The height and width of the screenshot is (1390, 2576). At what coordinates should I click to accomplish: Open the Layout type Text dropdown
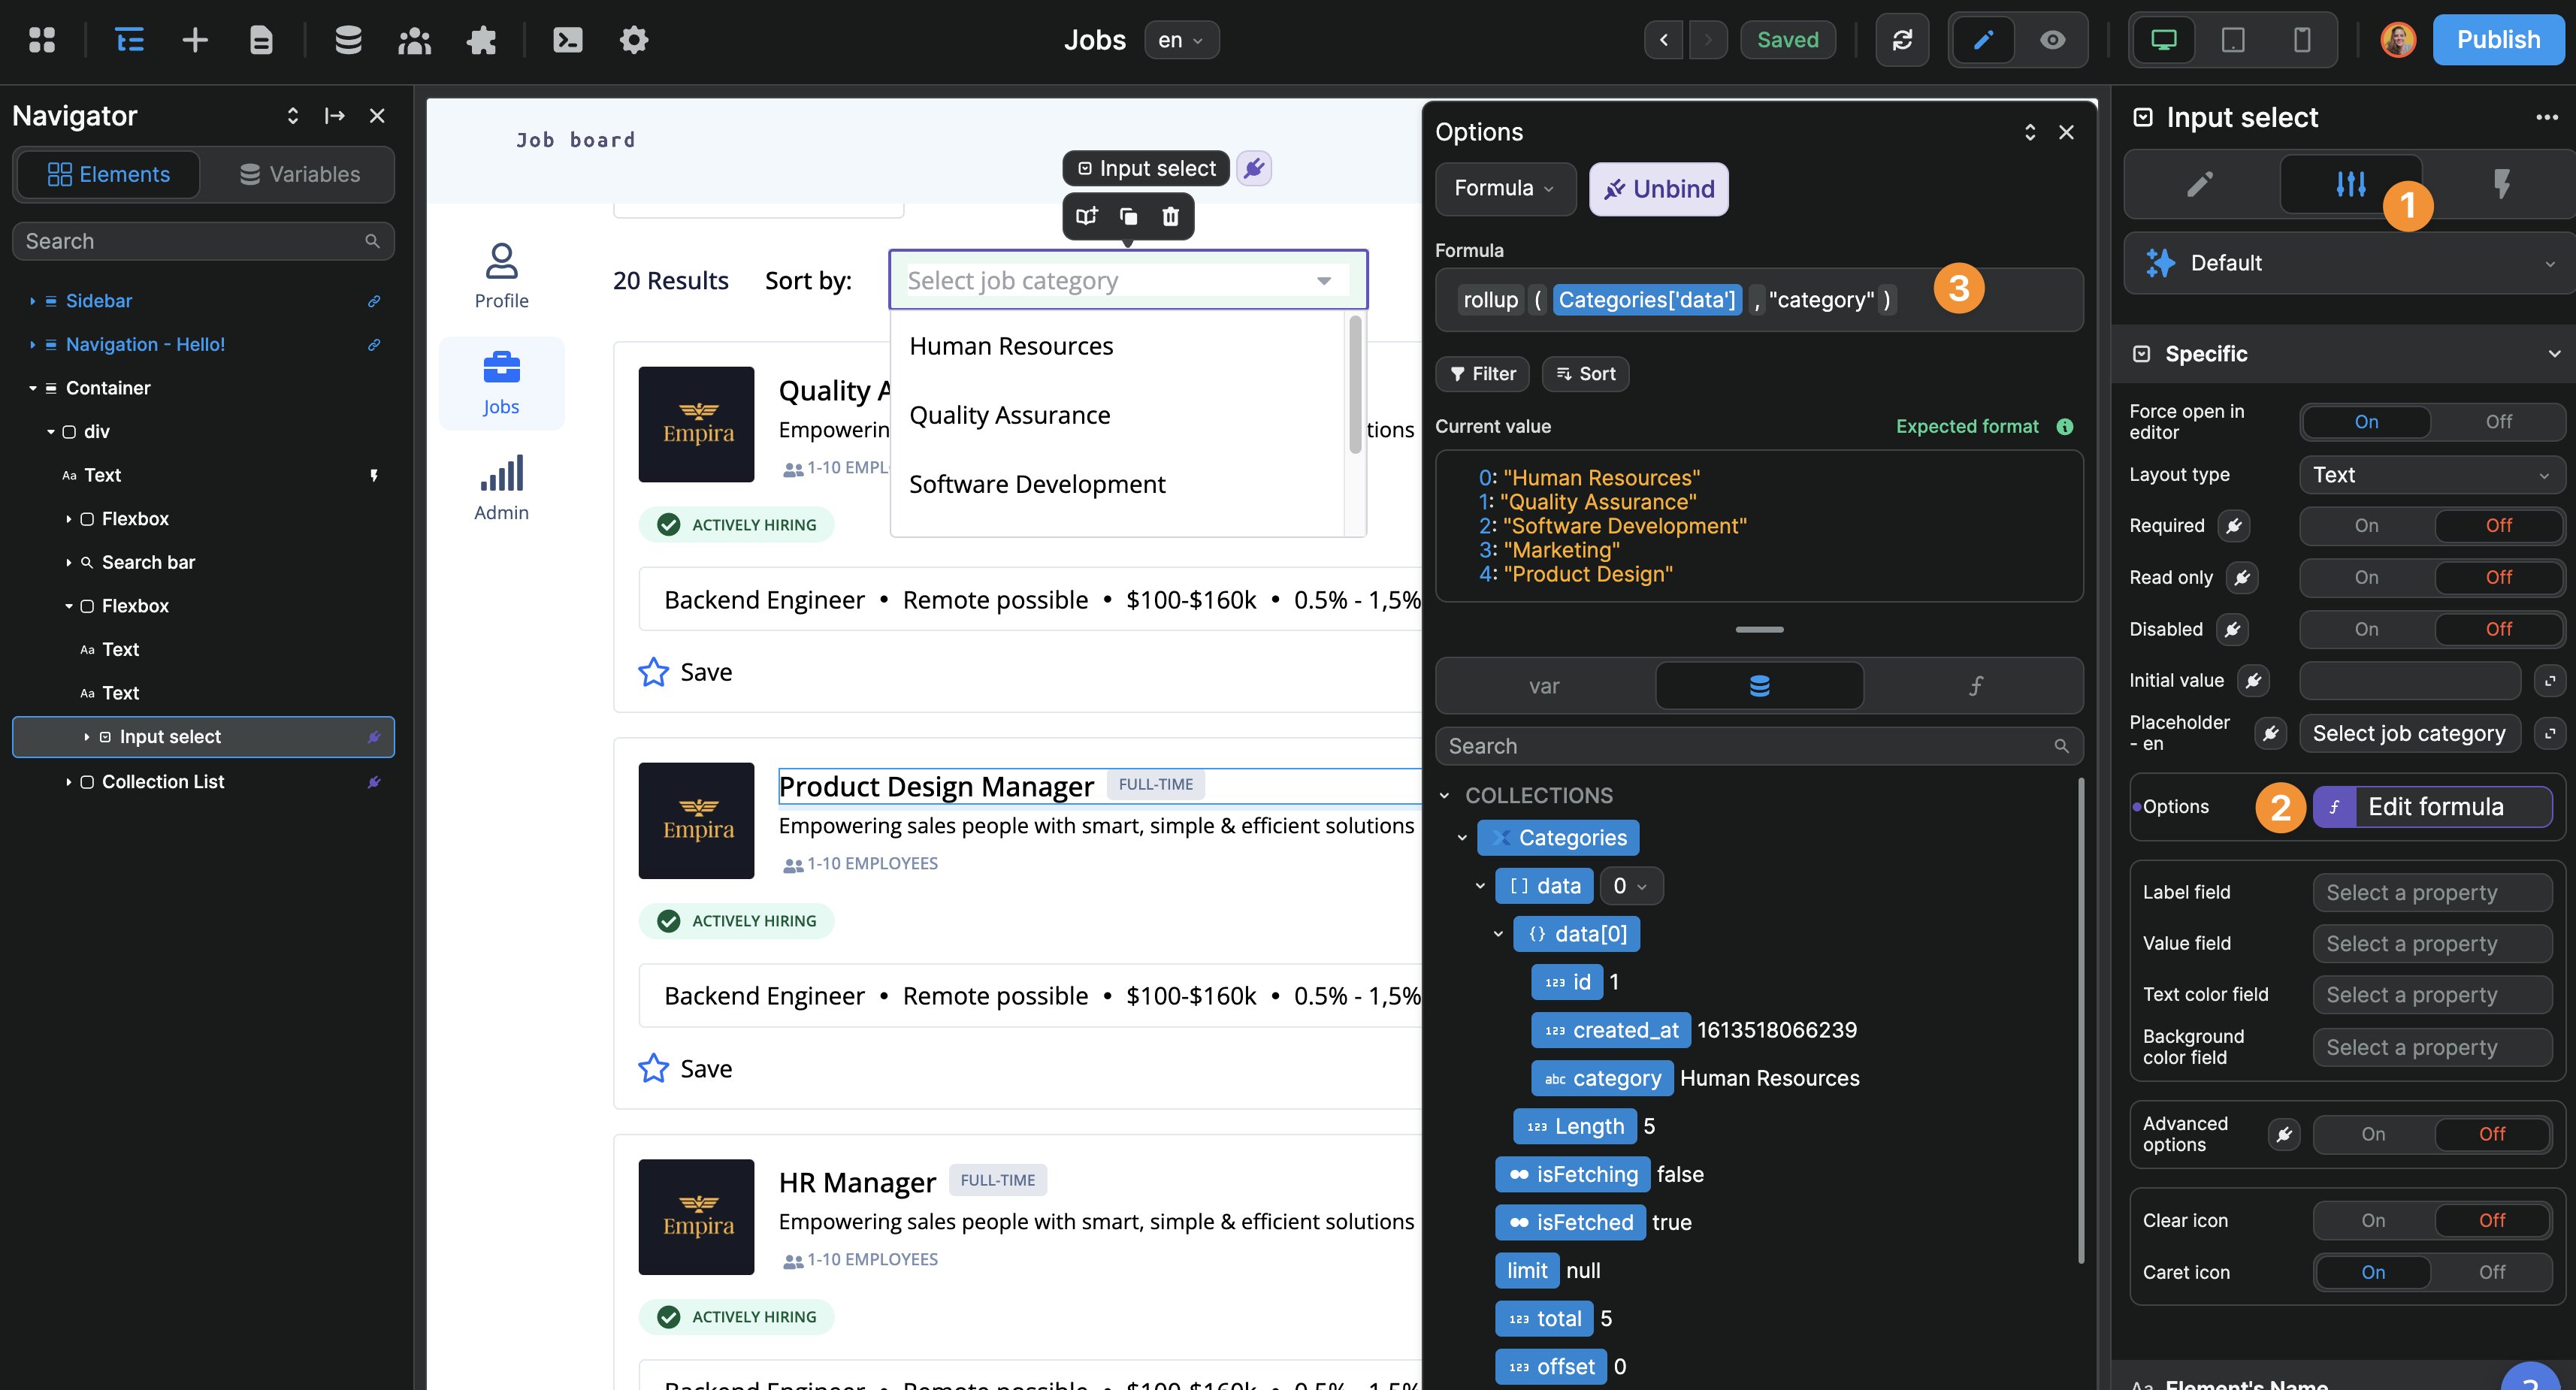[x=2431, y=475]
